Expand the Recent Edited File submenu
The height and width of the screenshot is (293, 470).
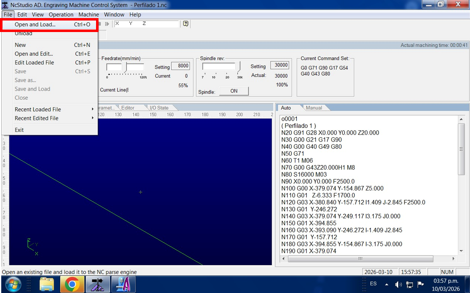(50, 118)
